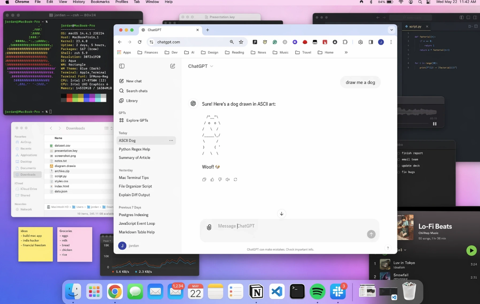This screenshot has width=480, height=304.
Task: Open the Chrome three-dot menu
Action: tap(391, 42)
